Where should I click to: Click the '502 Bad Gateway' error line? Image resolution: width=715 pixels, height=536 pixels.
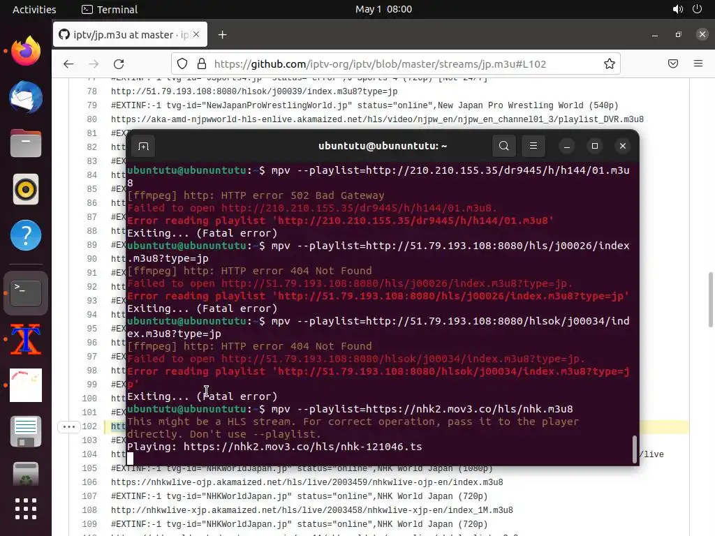point(256,195)
